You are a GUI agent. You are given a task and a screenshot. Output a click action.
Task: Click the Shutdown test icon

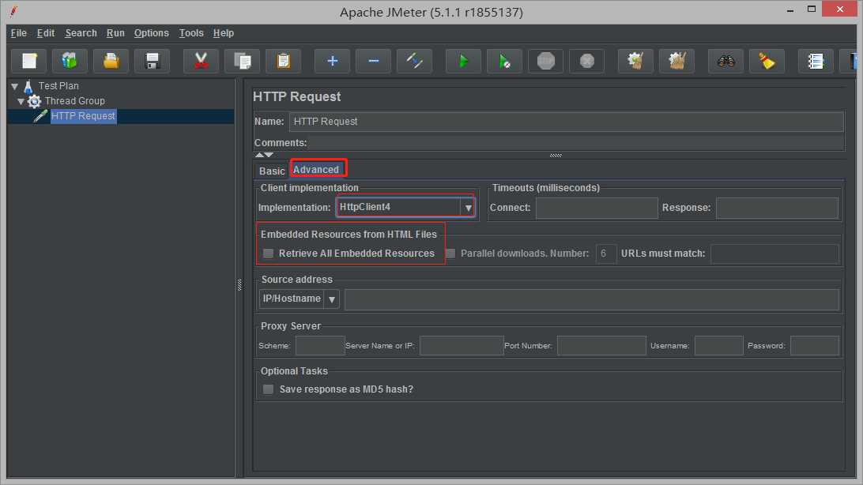click(586, 61)
